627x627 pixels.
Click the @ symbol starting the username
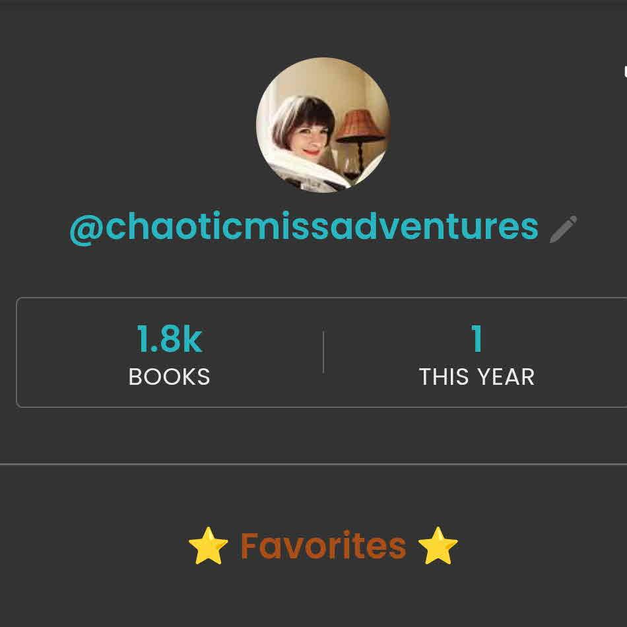(x=86, y=228)
